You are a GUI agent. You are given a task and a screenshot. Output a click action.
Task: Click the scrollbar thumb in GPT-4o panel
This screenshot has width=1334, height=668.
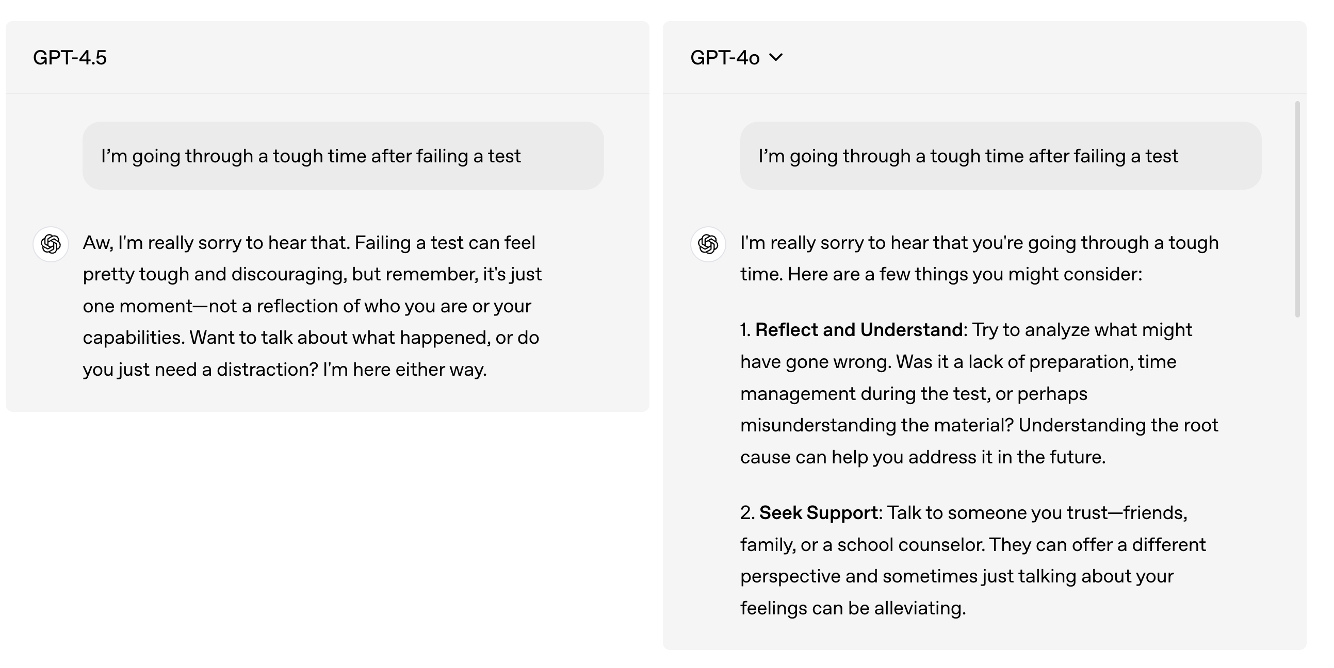[x=1297, y=207]
